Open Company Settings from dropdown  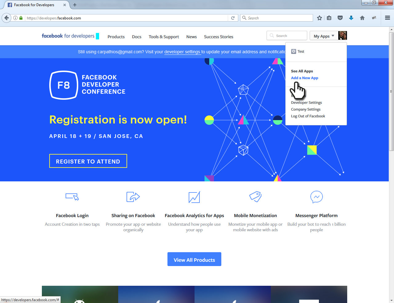pyautogui.click(x=306, y=109)
